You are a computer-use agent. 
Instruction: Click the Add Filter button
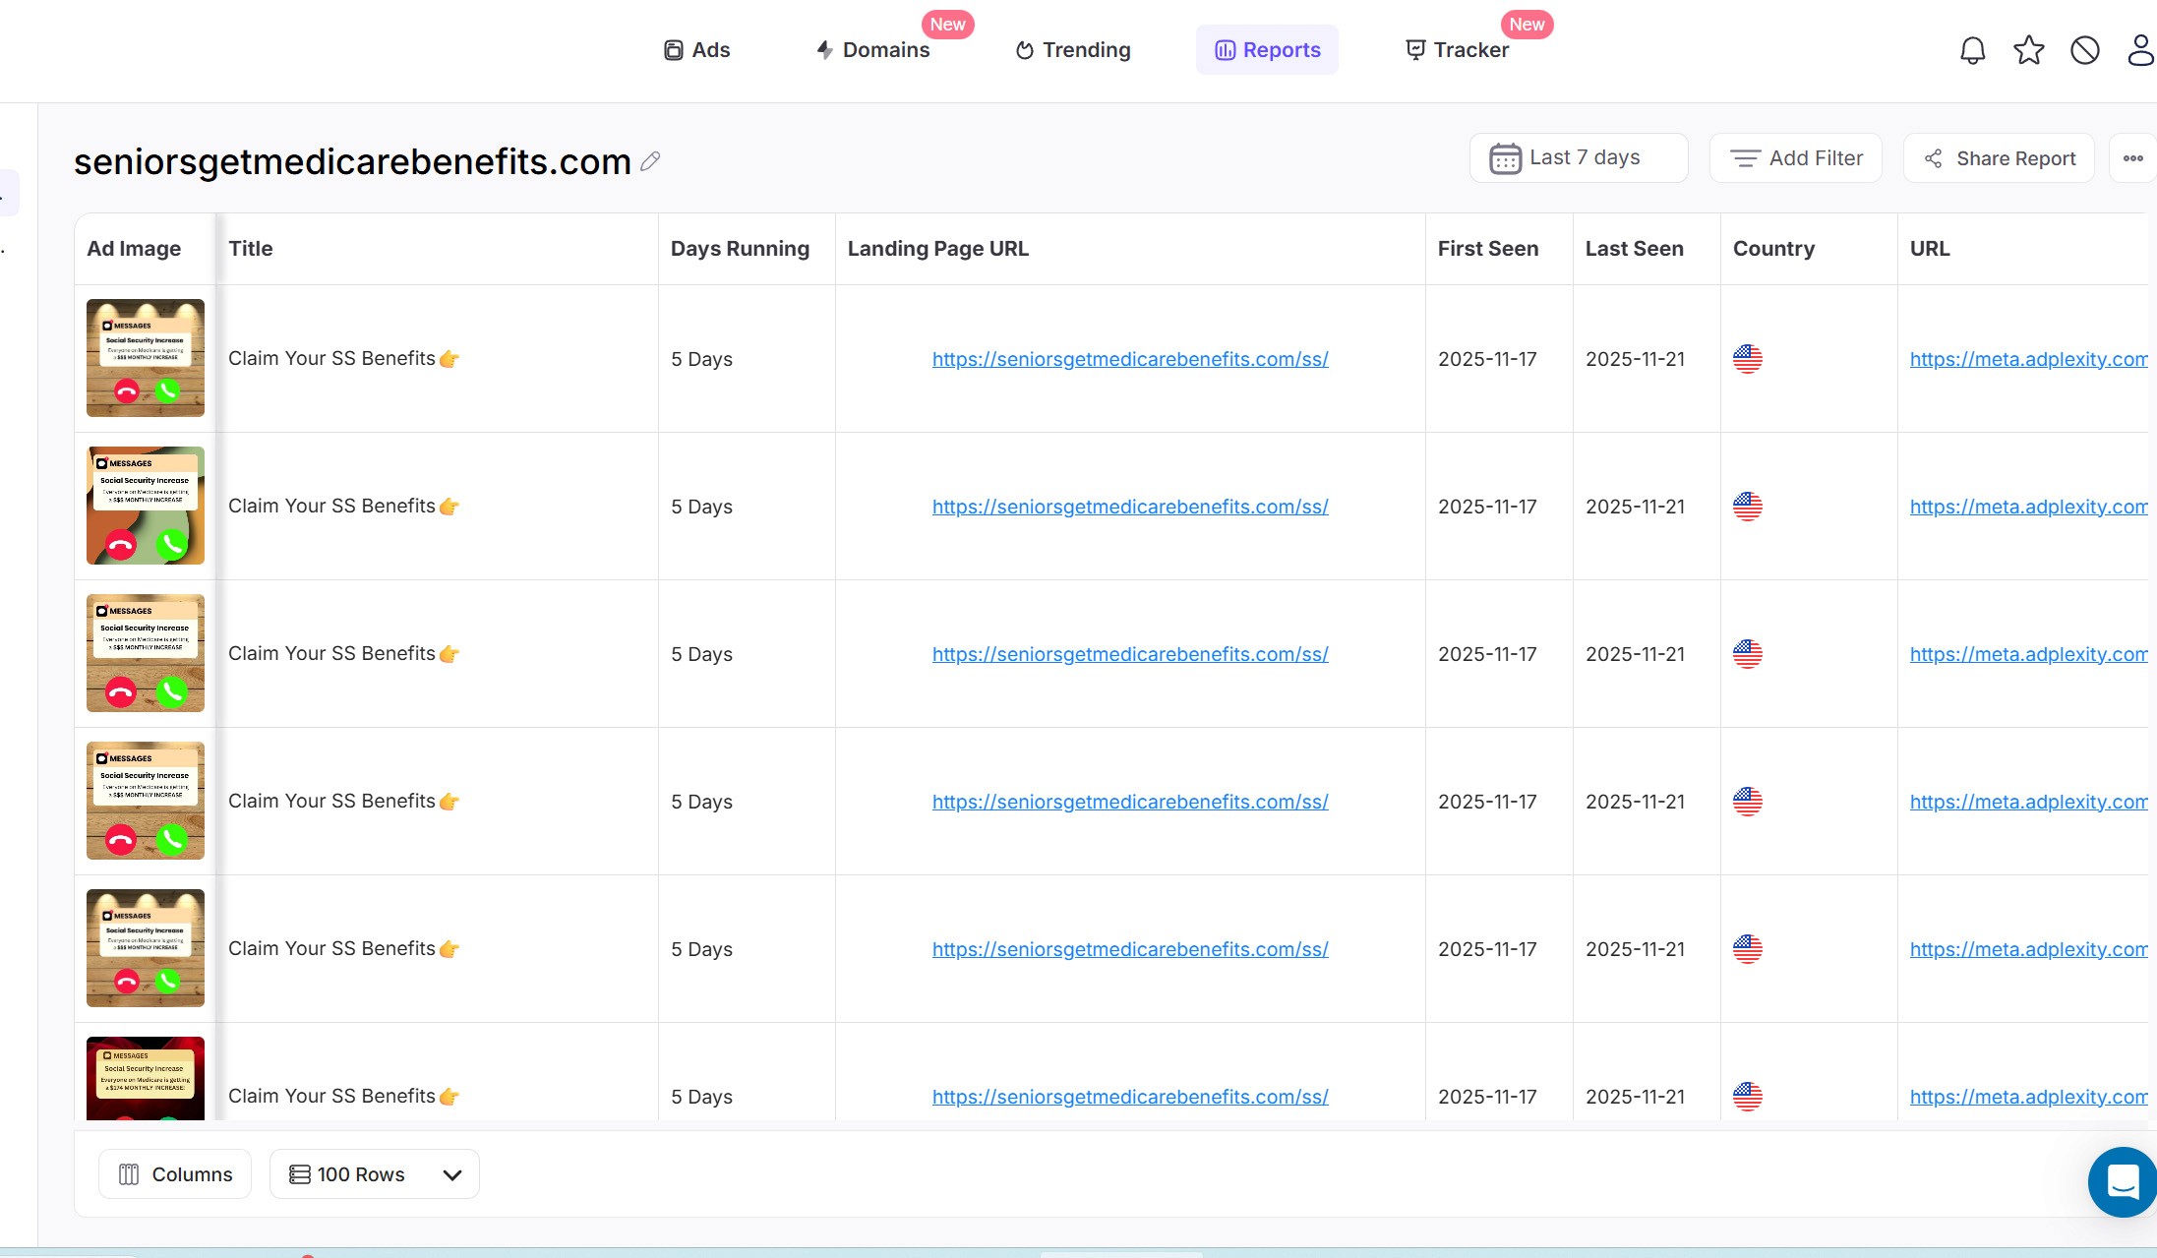pos(1795,157)
